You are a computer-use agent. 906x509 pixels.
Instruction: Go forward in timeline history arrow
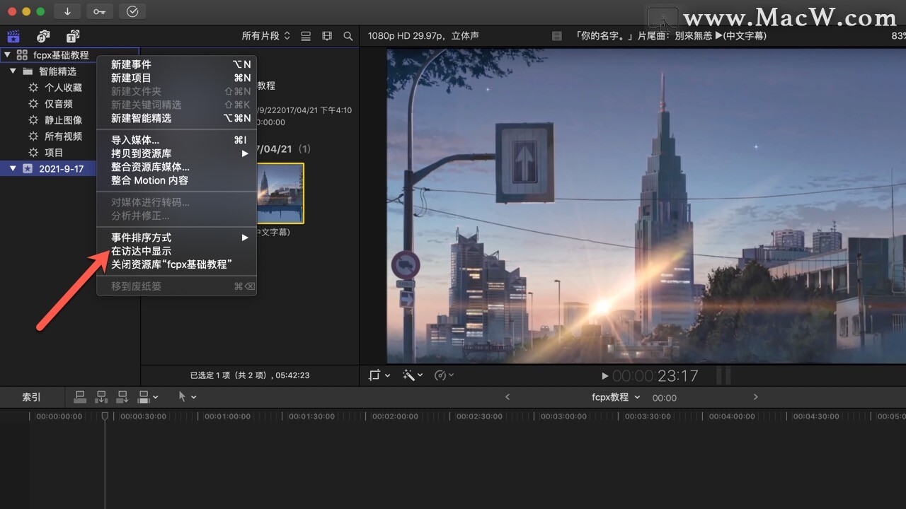point(755,397)
